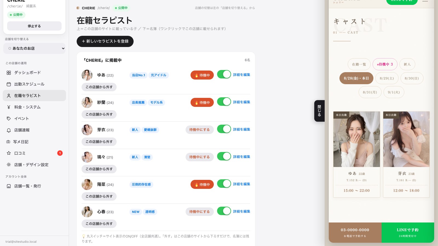Screen dimensions: 438x246
Task: Open 瑠々's avatar photo
Action: 87,157
